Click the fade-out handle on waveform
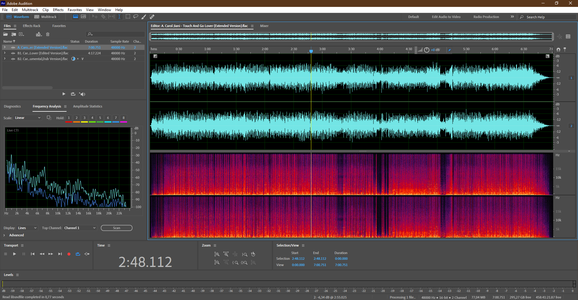 point(548,56)
